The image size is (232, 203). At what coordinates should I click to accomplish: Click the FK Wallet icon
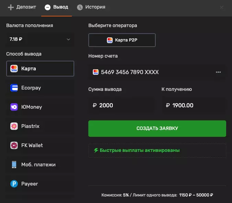click(14, 145)
